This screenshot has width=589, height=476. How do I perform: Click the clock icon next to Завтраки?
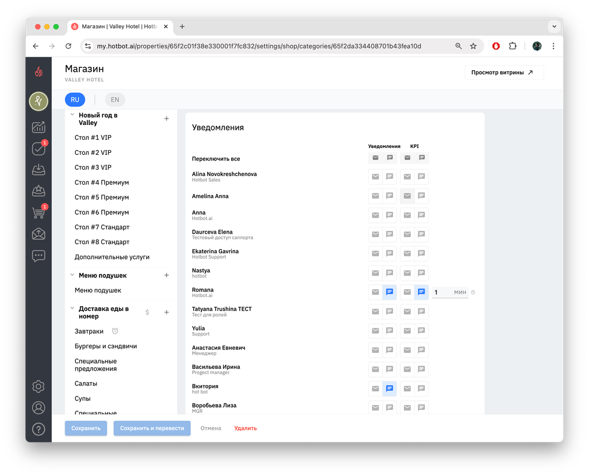pos(115,332)
